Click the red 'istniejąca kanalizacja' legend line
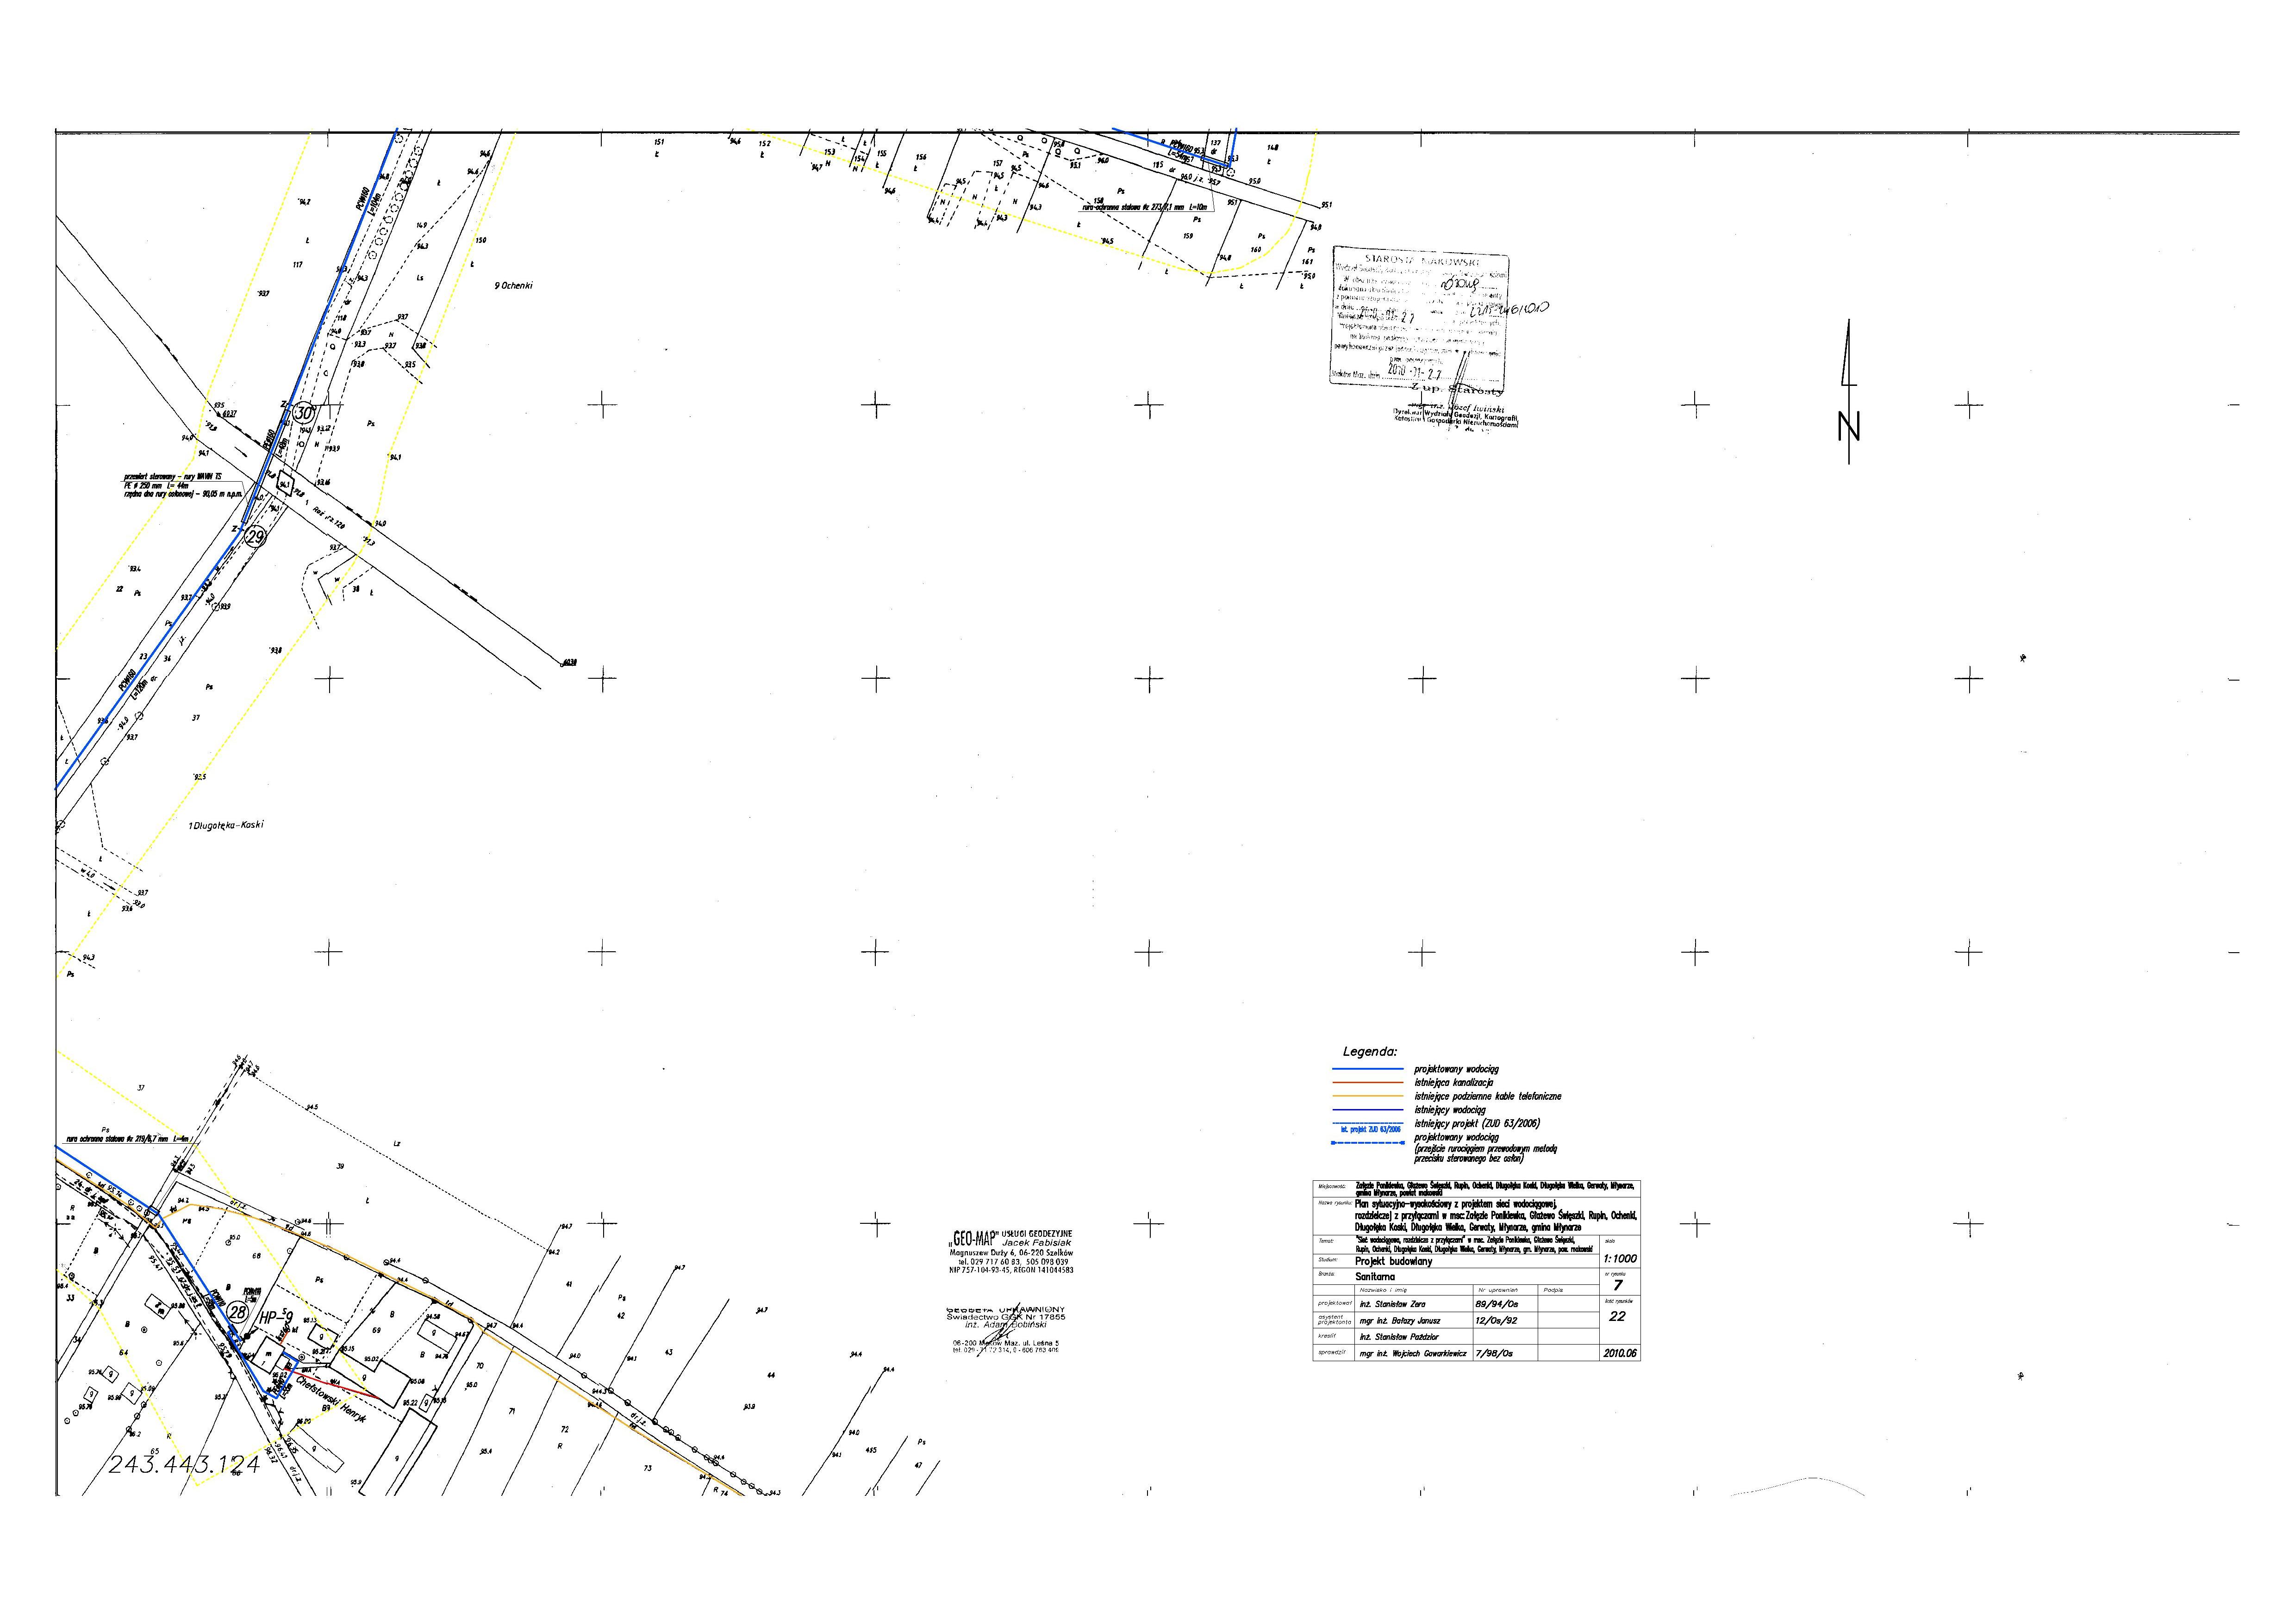2295x1624 pixels. tap(1366, 1083)
